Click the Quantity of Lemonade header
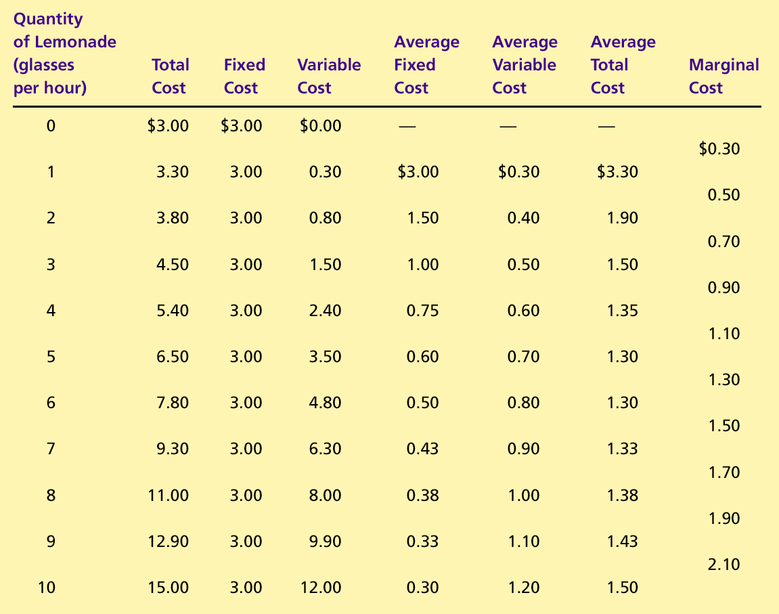 tap(64, 53)
